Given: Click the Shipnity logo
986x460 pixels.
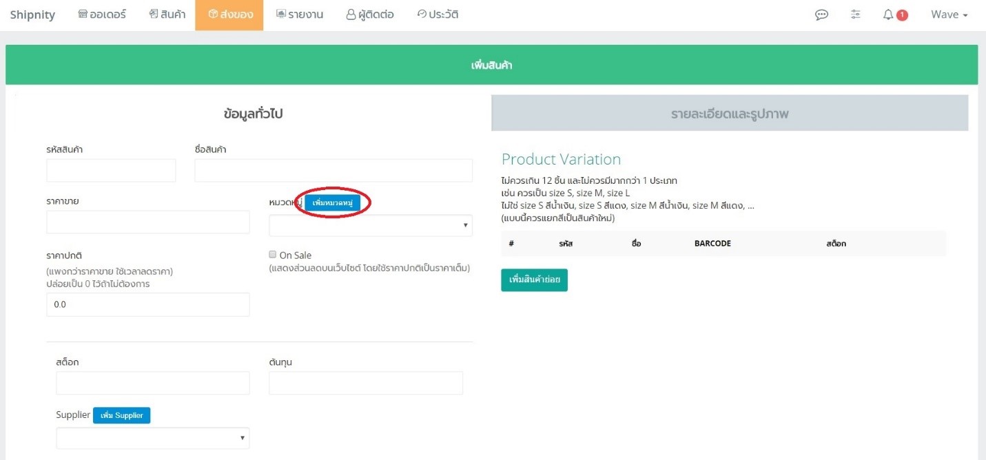Looking at the screenshot, I should [x=32, y=14].
